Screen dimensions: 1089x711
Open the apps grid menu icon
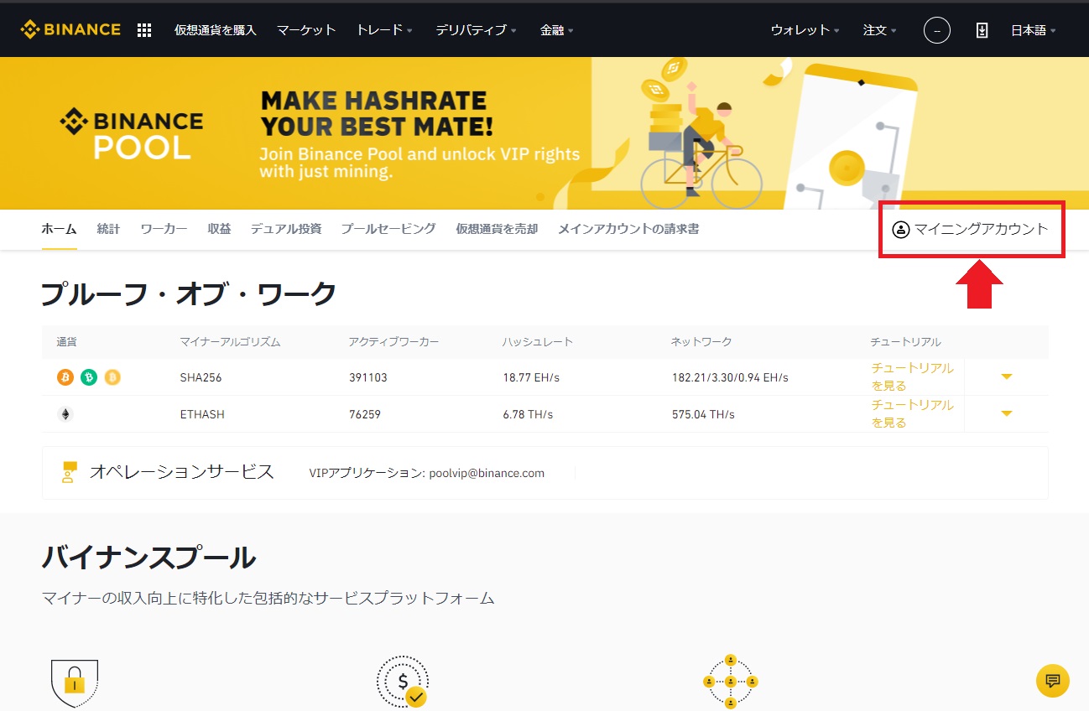144,30
